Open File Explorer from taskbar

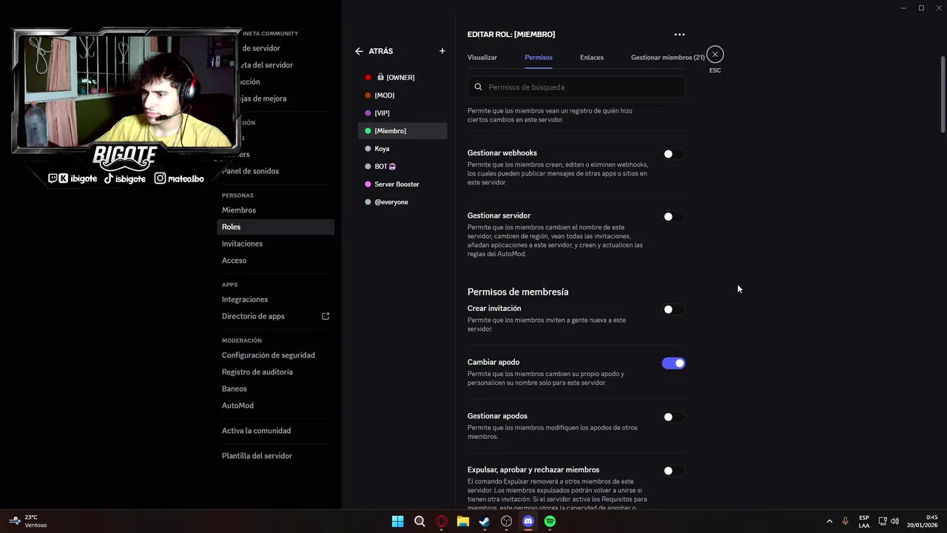point(462,521)
